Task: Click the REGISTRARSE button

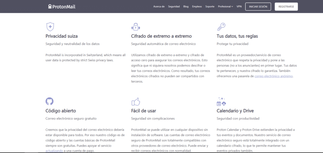Action: click(x=286, y=7)
